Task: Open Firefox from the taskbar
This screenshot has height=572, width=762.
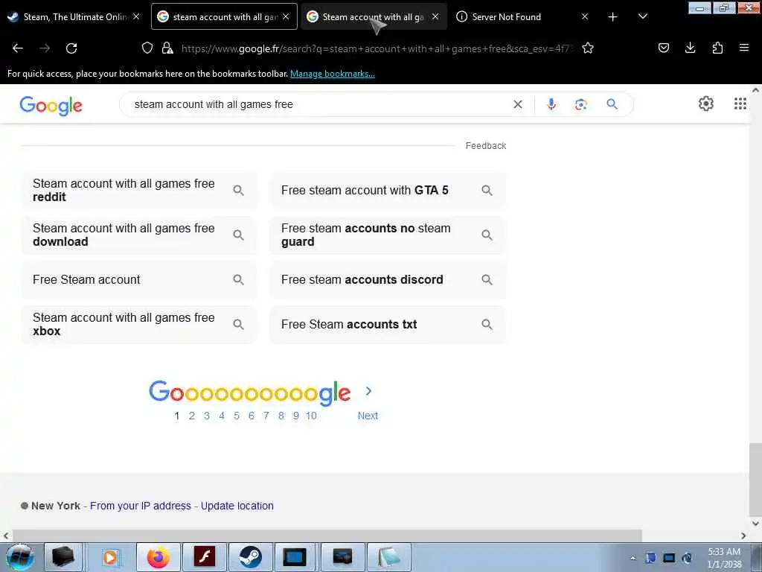Action: pyautogui.click(x=159, y=557)
